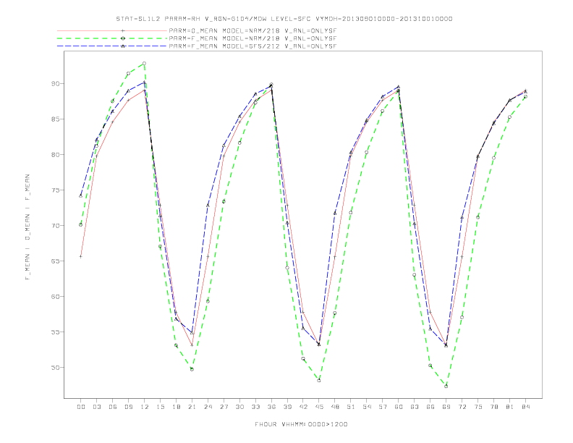Click x-axis forecast hour 48

tap(335, 407)
